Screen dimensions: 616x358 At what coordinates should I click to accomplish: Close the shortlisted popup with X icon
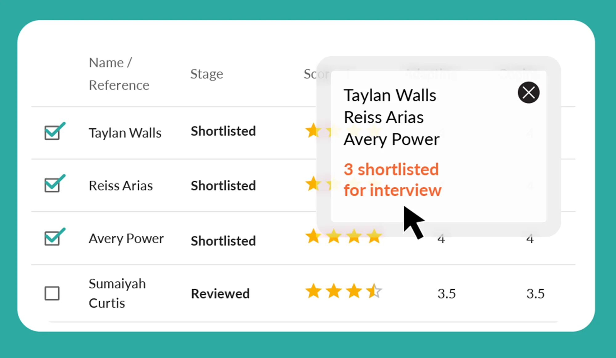pyautogui.click(x=529, y=93)
